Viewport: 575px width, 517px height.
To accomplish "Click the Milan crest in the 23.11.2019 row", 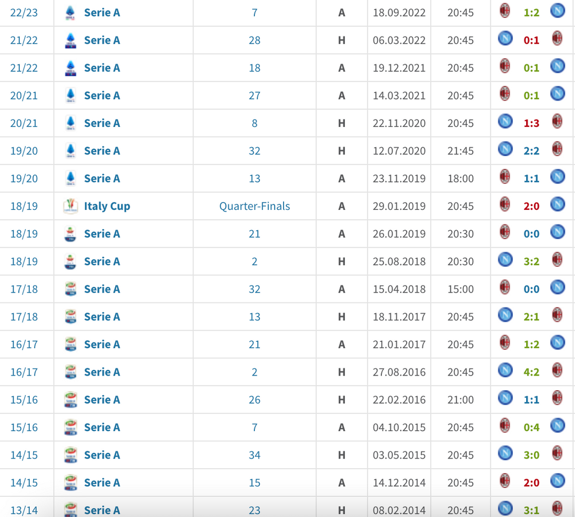I will 505,176.
